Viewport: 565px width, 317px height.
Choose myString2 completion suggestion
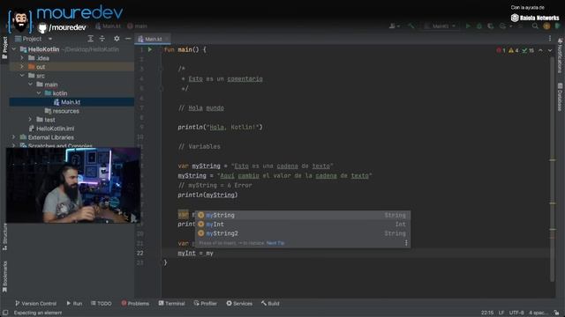click(x=302, y=233)
